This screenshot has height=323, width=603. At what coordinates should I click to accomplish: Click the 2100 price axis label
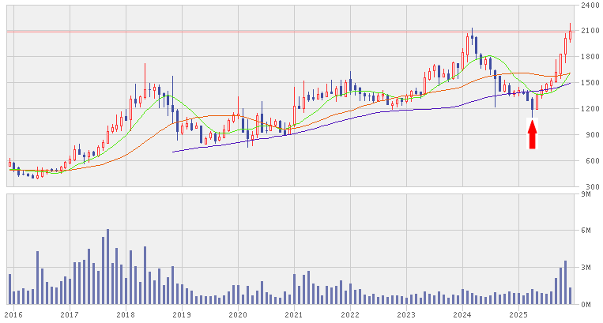point(589,32)
